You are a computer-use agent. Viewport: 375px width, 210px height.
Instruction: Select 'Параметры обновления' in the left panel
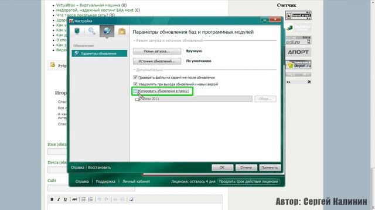[x=99, y=53]
